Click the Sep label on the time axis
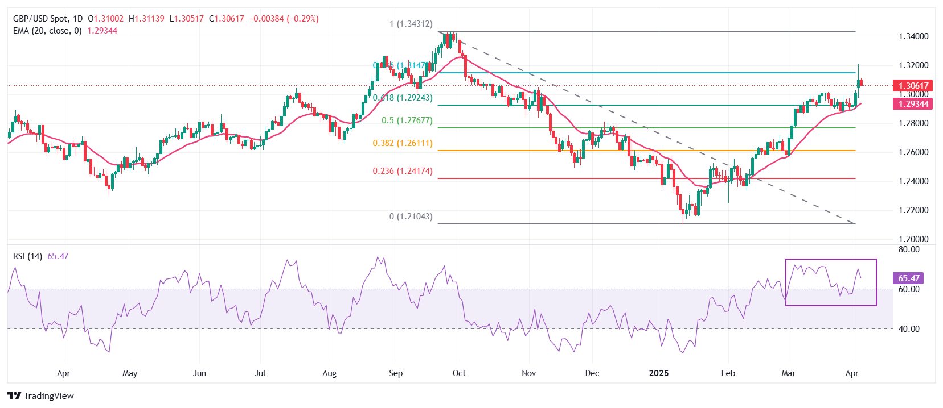The width and height of the screenshot is (943, 408). pyautogui.click(x=396, y=373)
